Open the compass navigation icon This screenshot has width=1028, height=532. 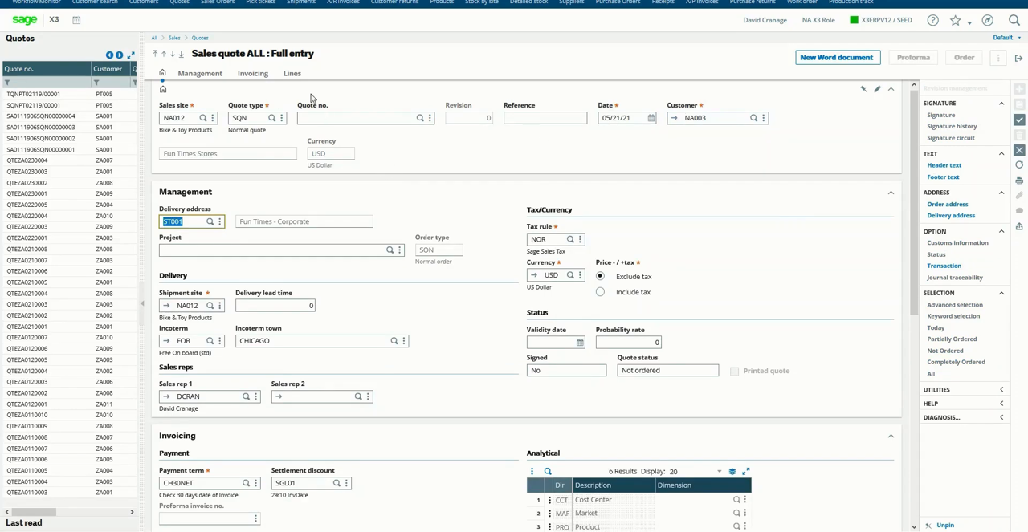point(987,20)
